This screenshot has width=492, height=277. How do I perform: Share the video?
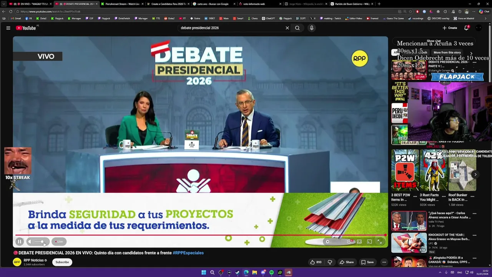click(346, 262)
